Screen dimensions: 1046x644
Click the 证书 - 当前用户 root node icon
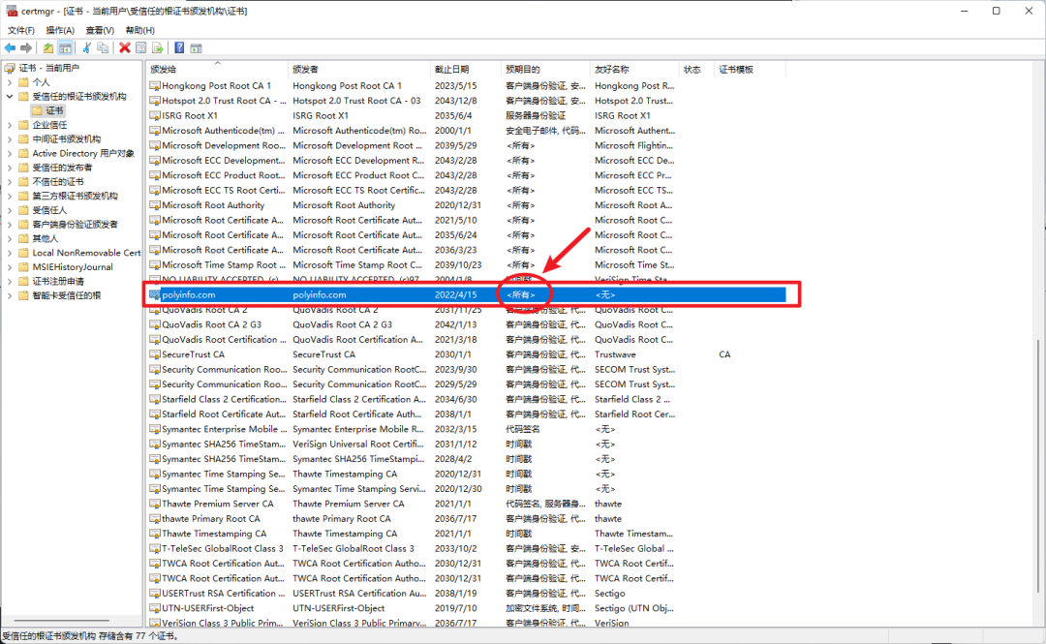click(10, 68)
